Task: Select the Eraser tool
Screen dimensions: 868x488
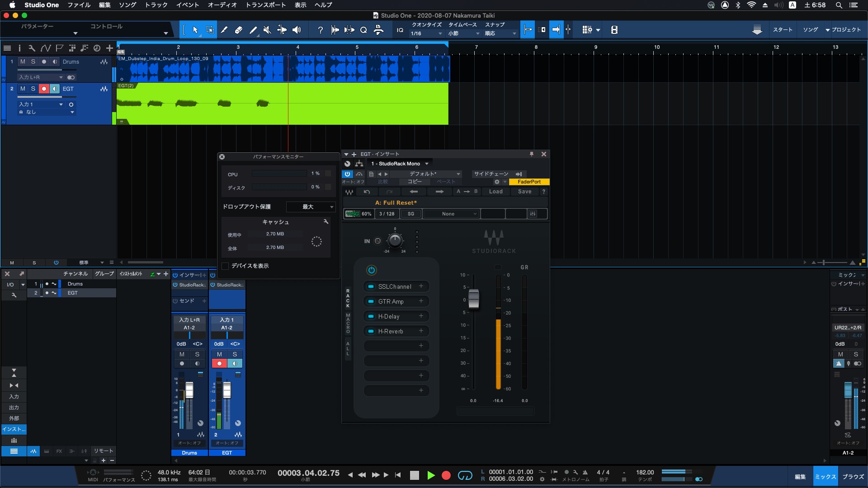Action: coord(239,30)
